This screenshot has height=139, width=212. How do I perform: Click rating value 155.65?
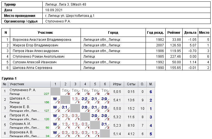pos(175,68)
